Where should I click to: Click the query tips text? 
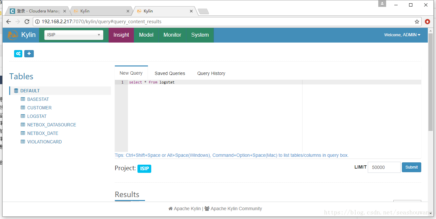[x=232, y=155]
